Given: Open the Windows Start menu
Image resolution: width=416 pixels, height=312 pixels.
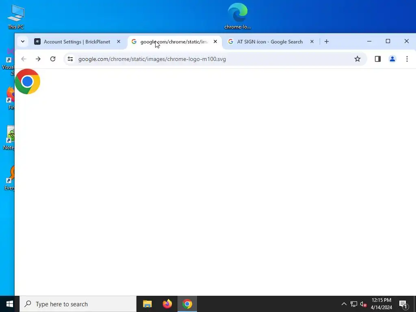Looking at the screenshot, I should (x=10, y=304).
